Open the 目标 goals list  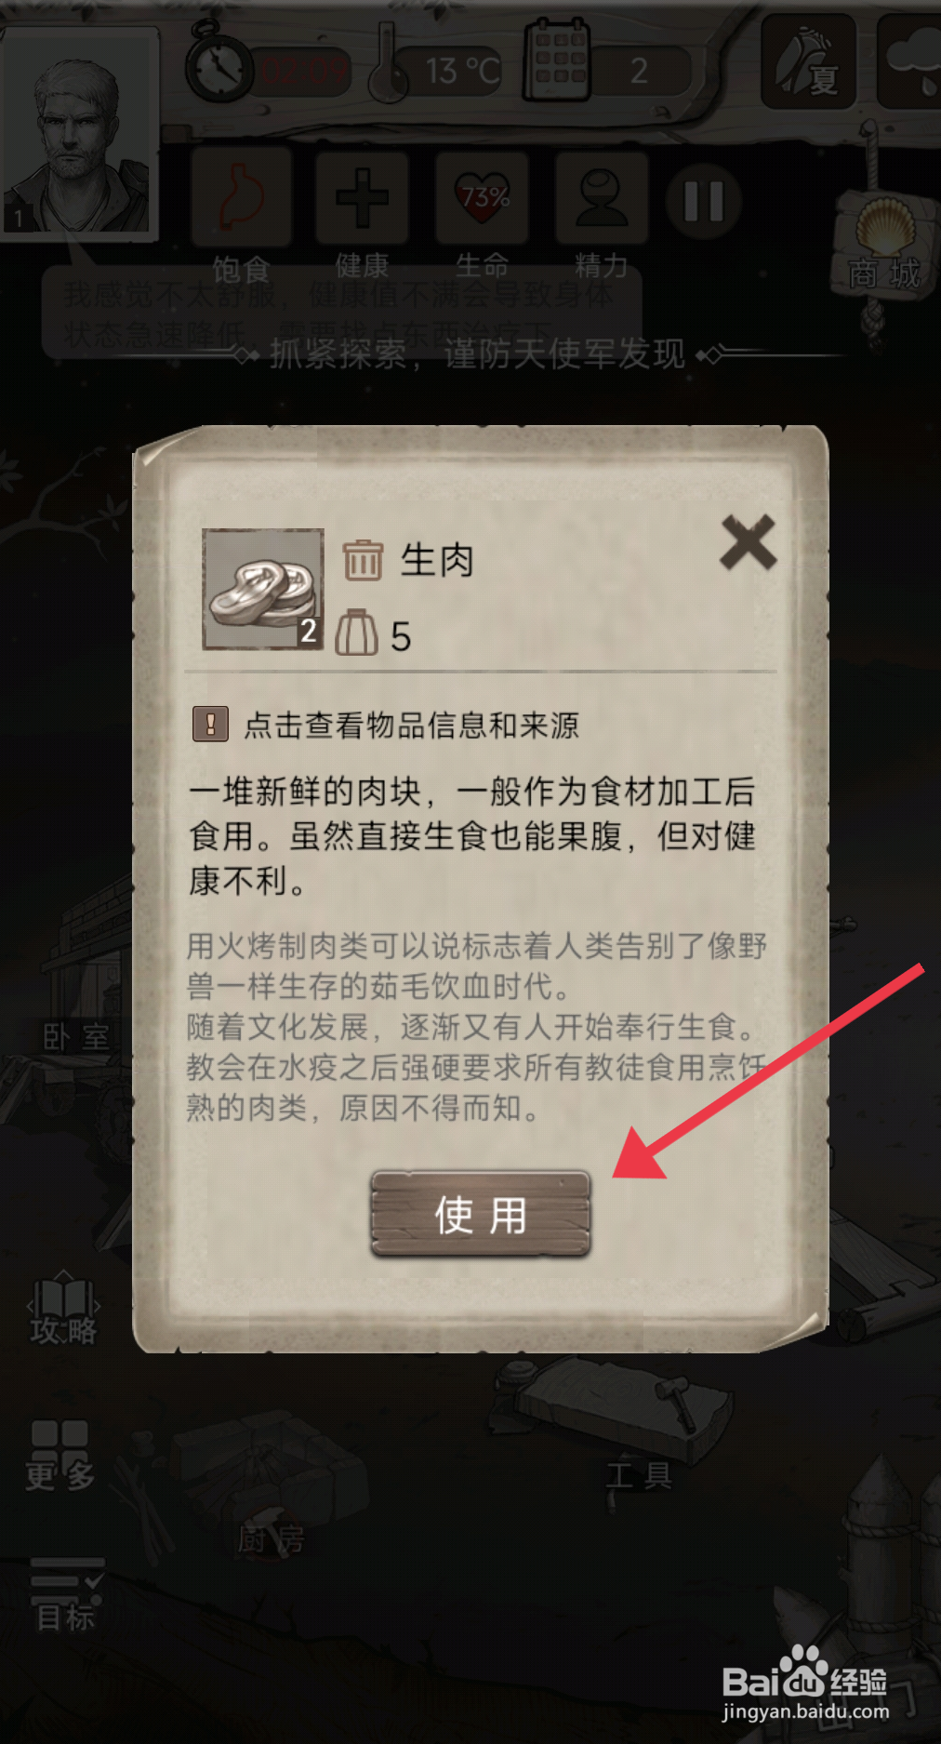[66, 1596]
